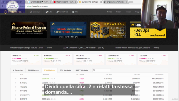Click the Info document icon
179x101 pixels.
coord(73,12)
